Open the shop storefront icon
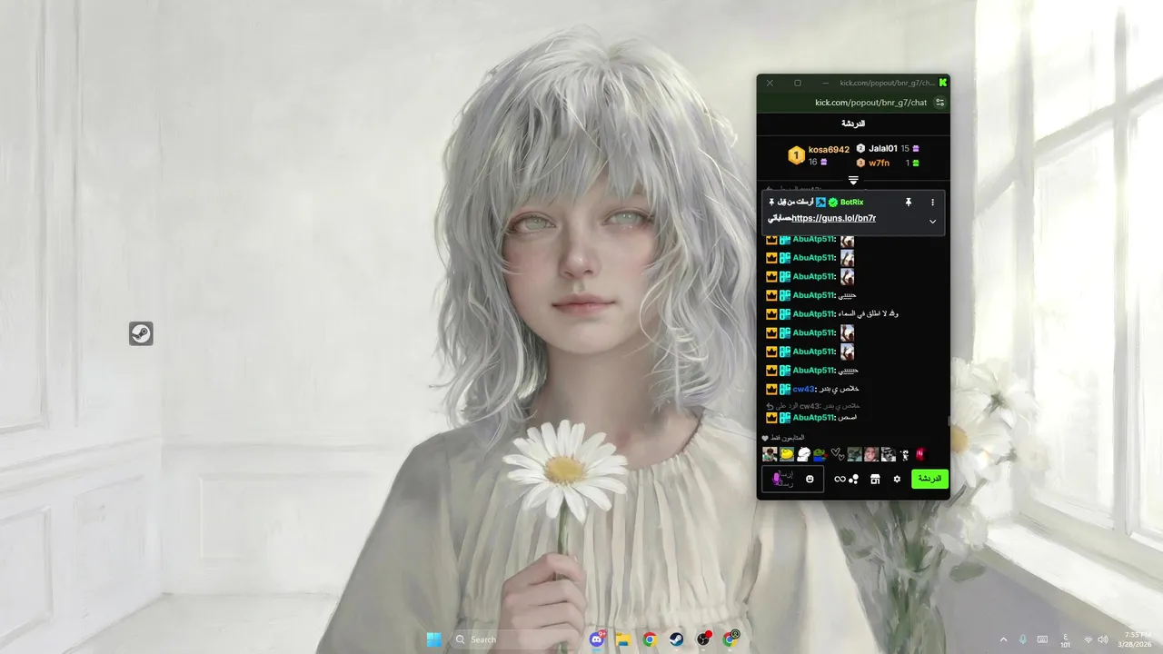Viewport: 1163px width, 654px height. pyautogui.click(x=875, y=479)
